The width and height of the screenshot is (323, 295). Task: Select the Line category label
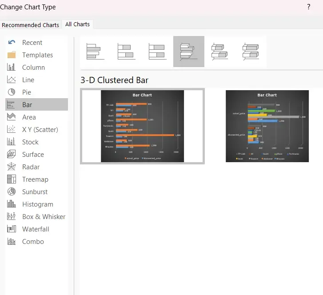pyautogui.click(x=28, y=80)
